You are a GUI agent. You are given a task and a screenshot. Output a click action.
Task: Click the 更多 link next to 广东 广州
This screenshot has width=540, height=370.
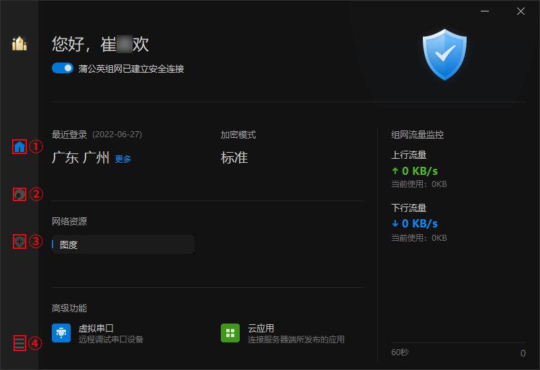click(123, 159)
